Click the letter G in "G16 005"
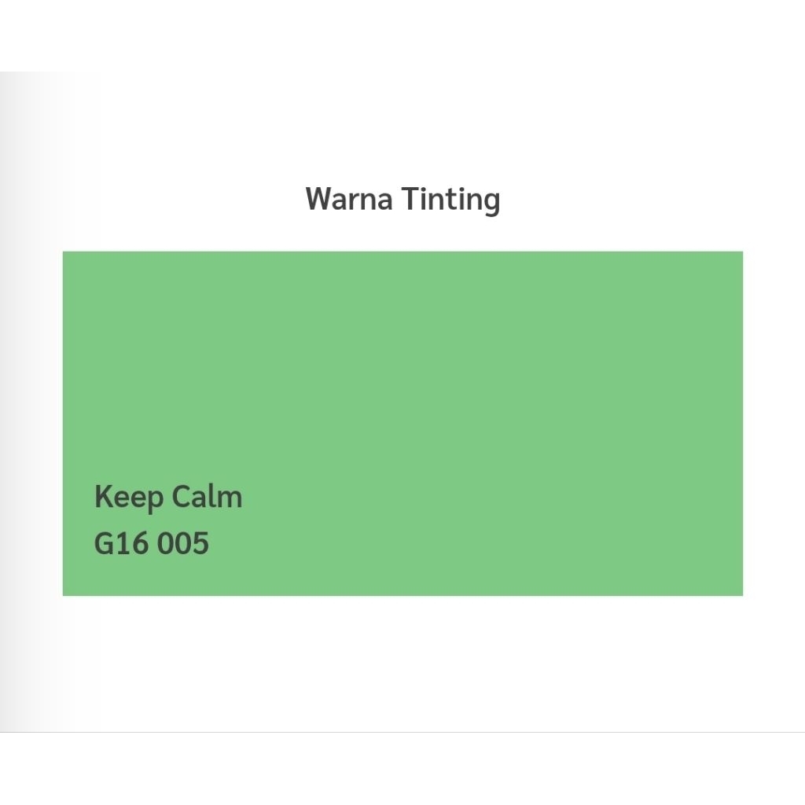805x805 pixels. (x=104, y=543)
